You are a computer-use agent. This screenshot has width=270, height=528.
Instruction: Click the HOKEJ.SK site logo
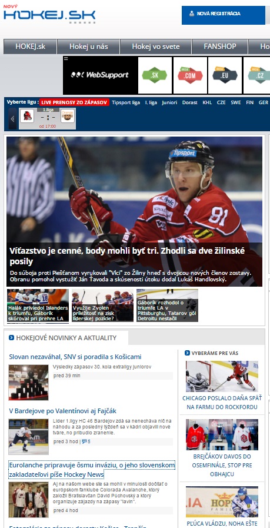tap(49, 14)
